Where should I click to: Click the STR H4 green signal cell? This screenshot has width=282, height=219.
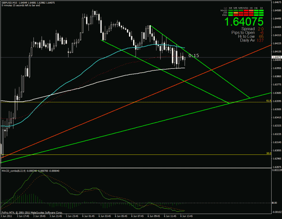[x=256, y=13]
